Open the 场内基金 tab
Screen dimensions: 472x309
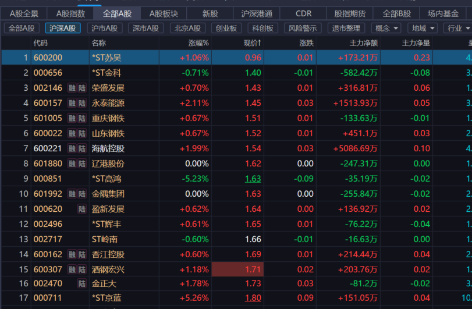click(443, 13)
